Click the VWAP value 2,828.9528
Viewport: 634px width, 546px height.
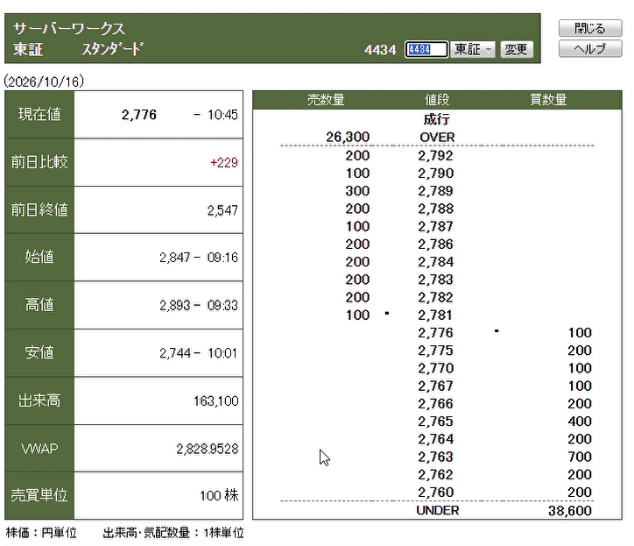point(207,449)
